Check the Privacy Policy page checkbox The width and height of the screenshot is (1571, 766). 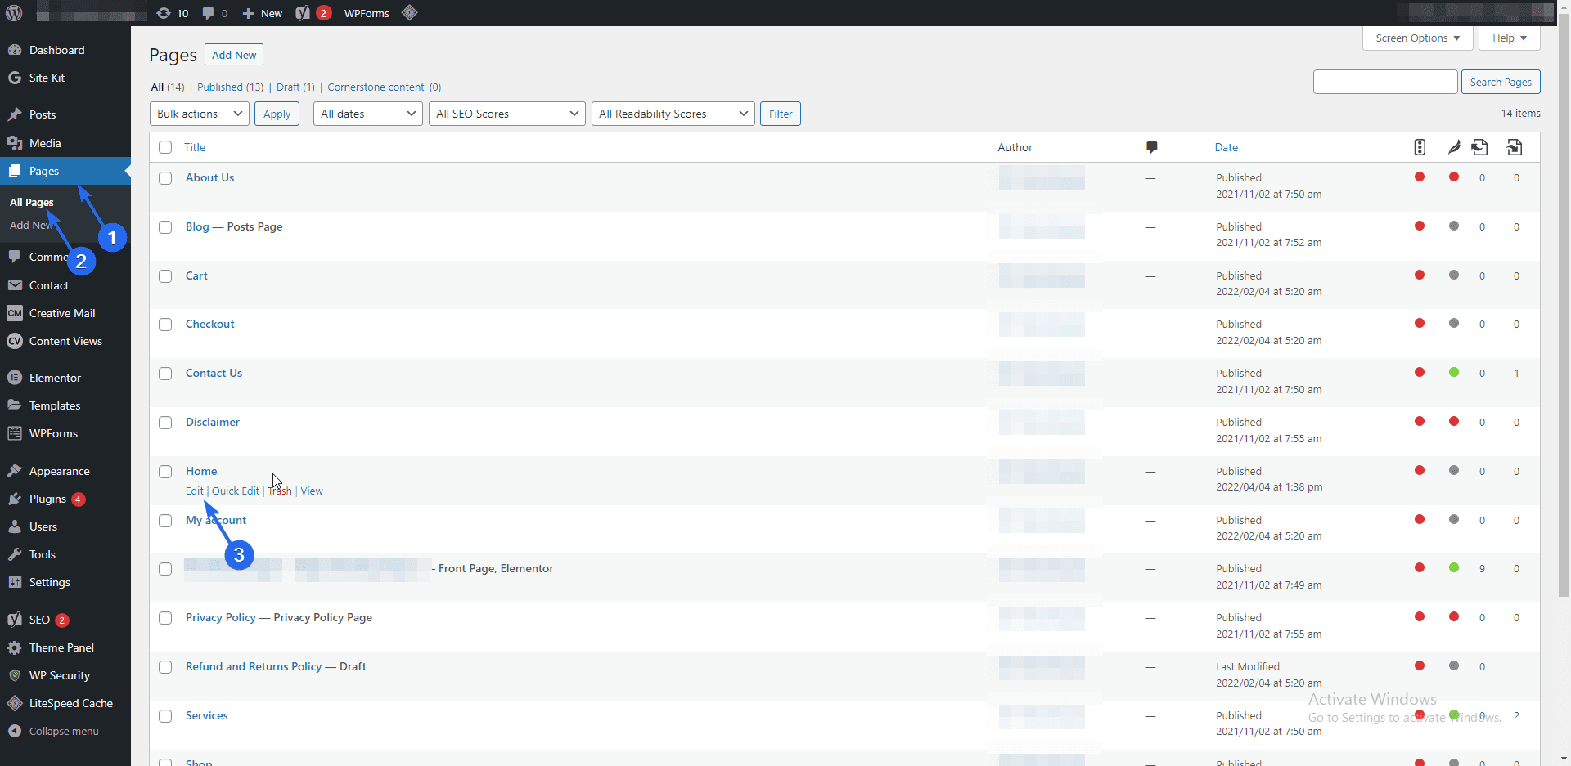165,618
